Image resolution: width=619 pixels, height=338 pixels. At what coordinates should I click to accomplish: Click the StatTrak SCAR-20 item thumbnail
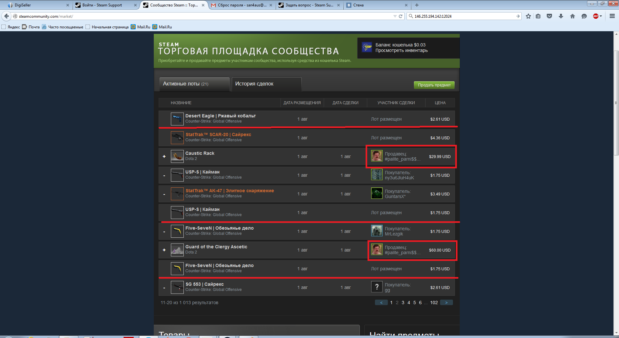177,138
